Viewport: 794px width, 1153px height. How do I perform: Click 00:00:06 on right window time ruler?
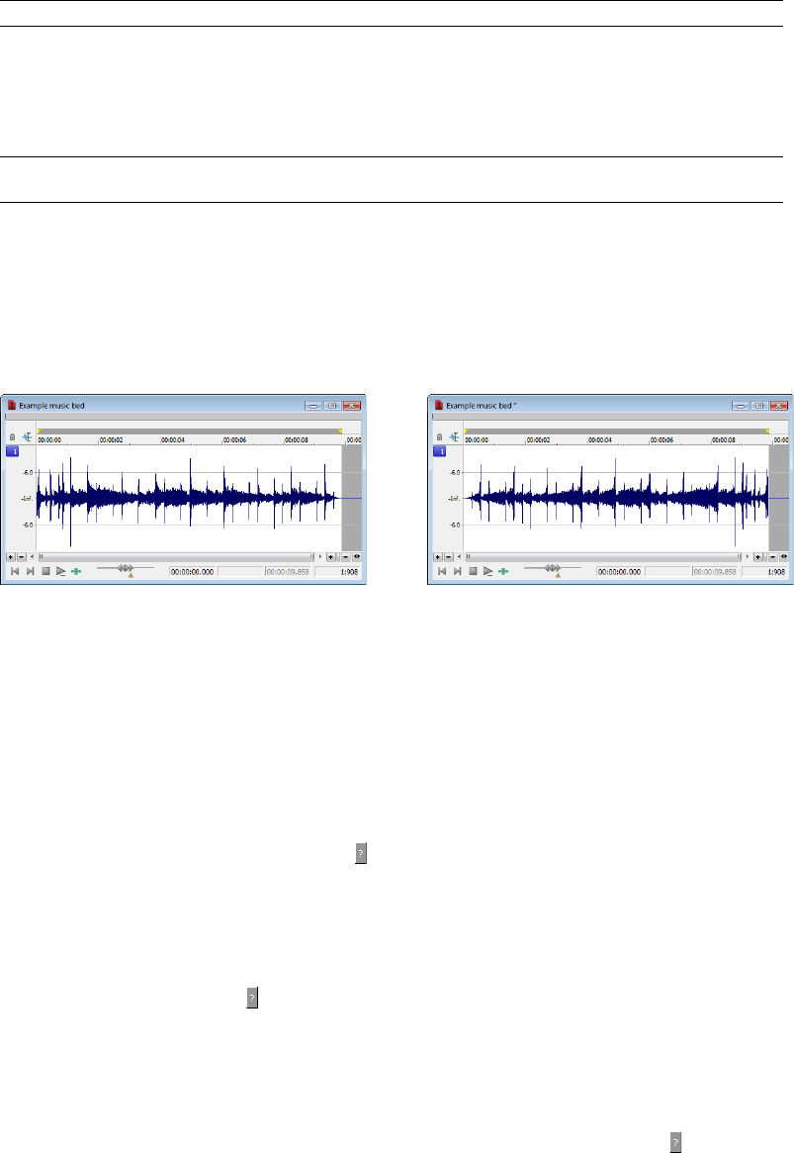662,440
